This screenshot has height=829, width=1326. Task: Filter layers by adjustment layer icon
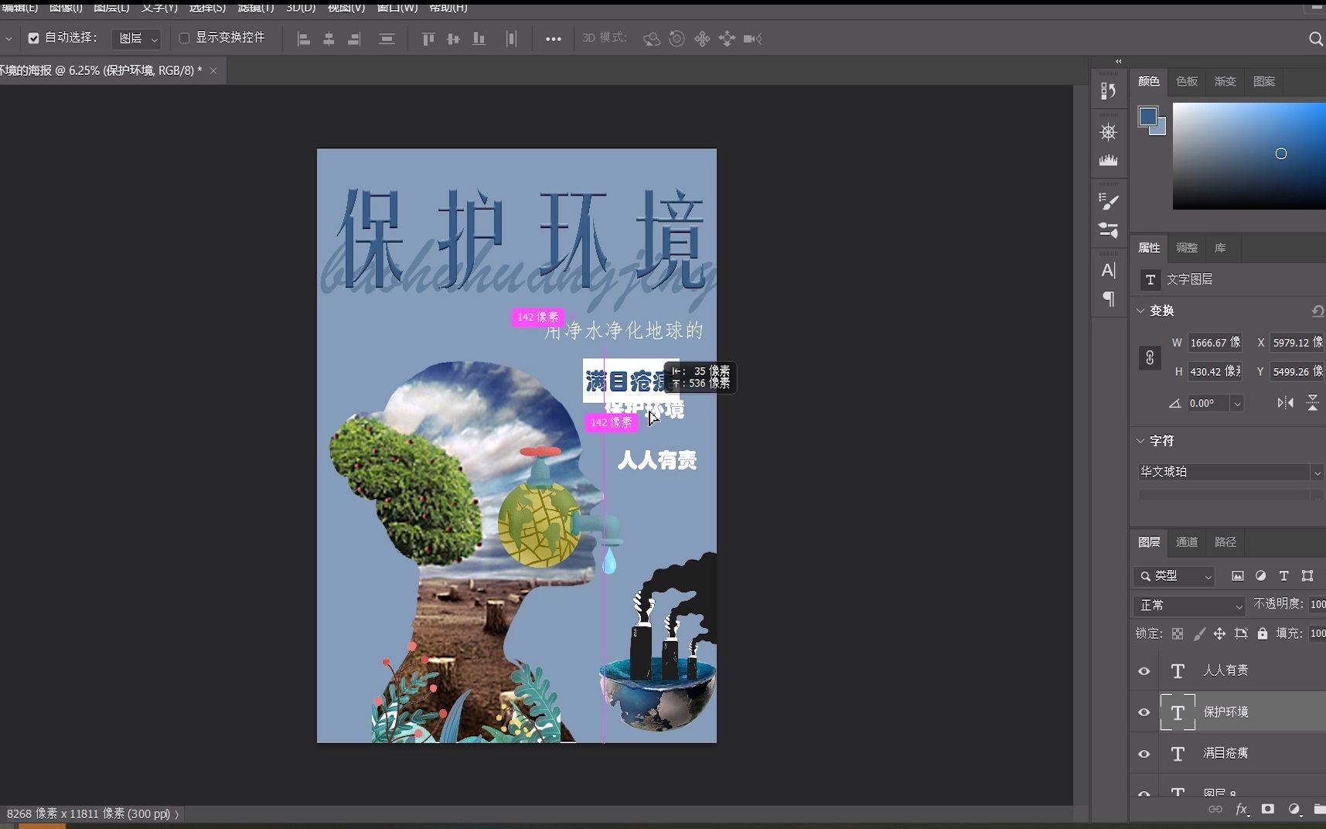tap(1260, 575)
